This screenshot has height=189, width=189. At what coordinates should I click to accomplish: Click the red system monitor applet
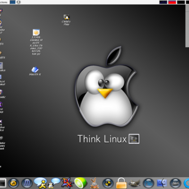click(x=172, y=2)
